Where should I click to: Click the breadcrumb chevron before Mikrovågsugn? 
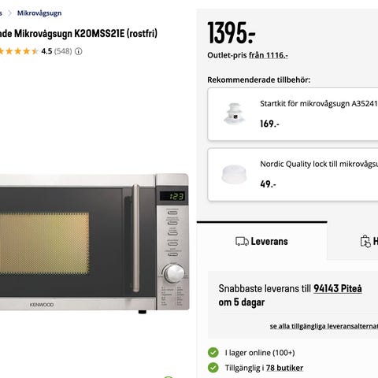coord(10,13)
